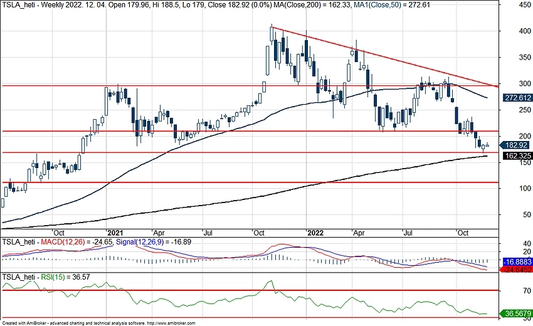Click the -16.8883 signal value label
Viewport: 533px width, 326px height.
(517, 262)
